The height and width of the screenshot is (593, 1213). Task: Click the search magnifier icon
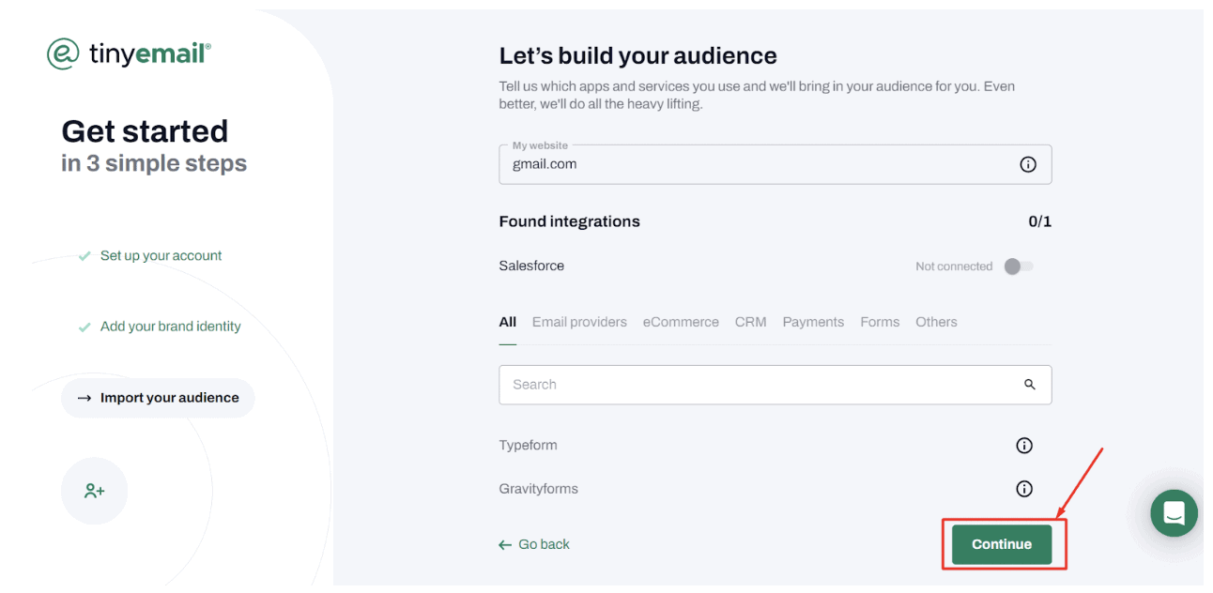tap(1030, 385)
